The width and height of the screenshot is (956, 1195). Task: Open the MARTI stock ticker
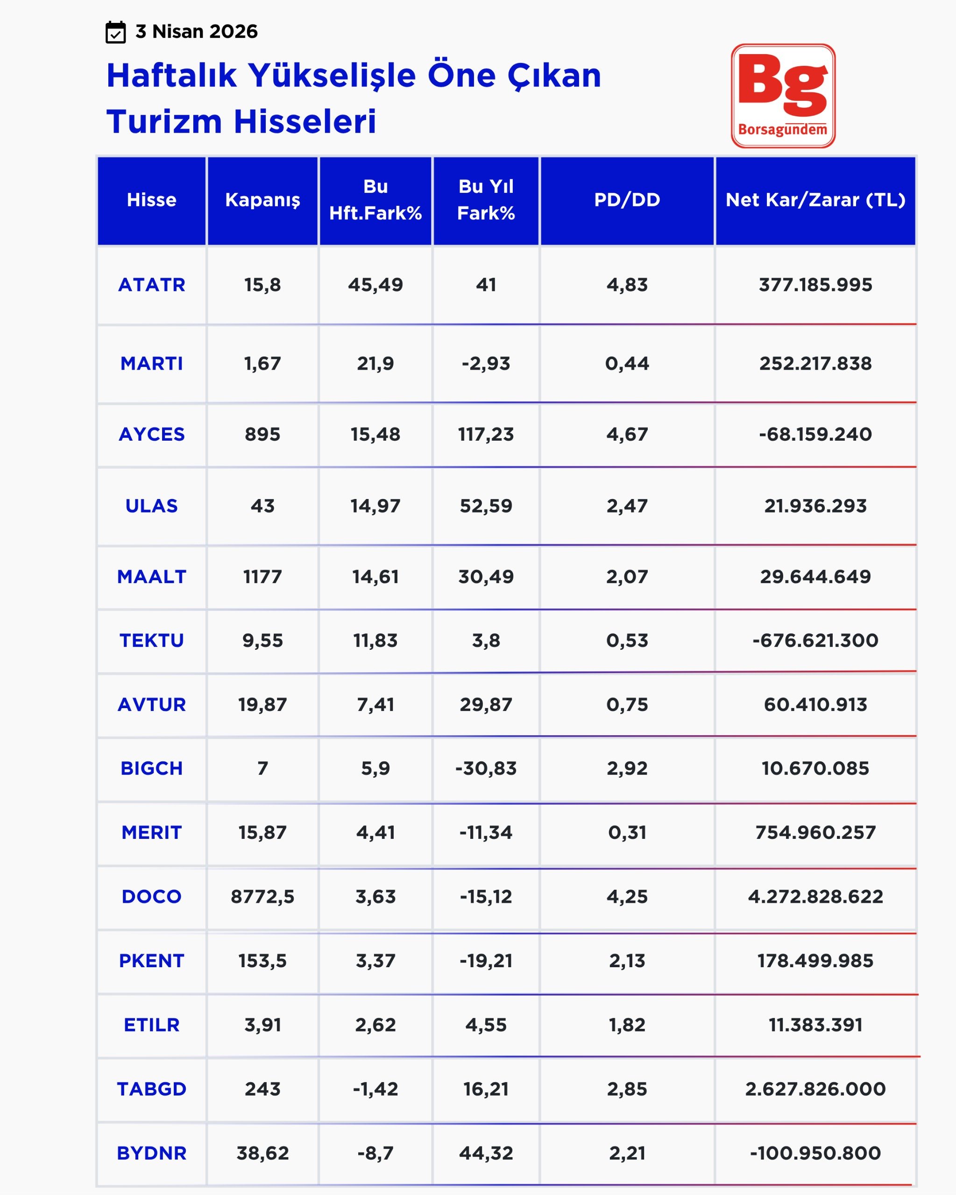click(151, 364)
